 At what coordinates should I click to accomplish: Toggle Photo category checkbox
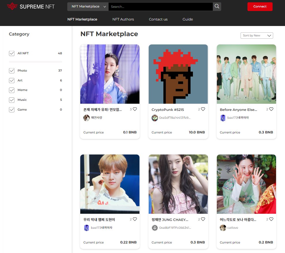point(12,70)
